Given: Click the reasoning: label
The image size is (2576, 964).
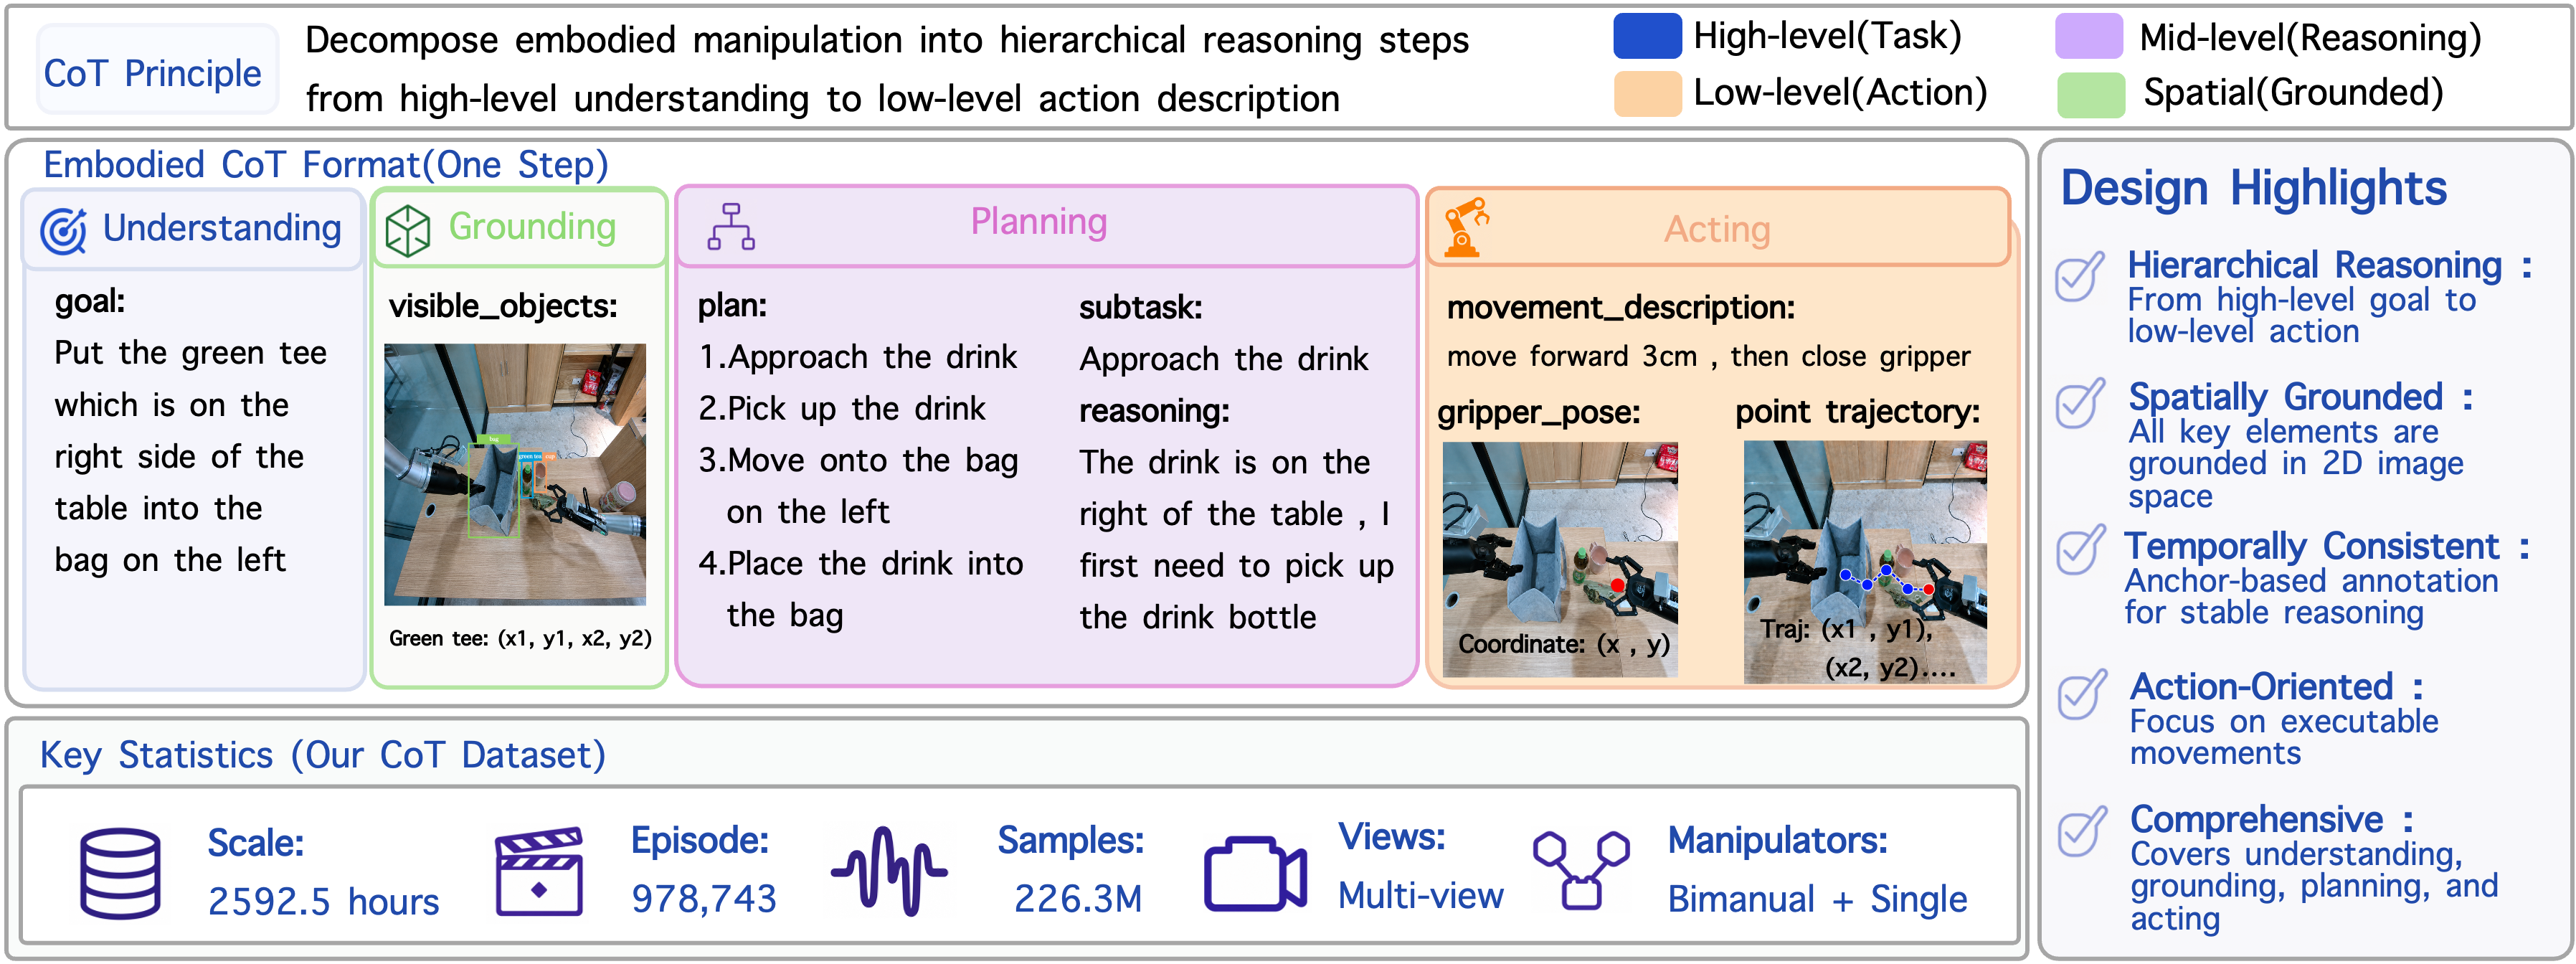Looking at the screenshot, I should pyautogui.click(x=1154, y=411).
